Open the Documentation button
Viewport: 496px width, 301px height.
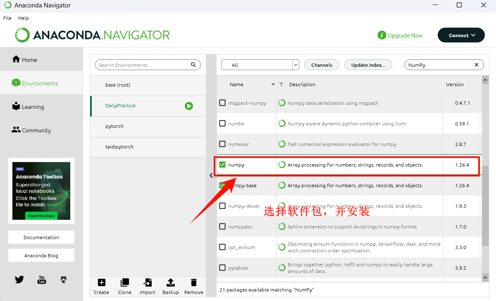(x=41, y=237)
